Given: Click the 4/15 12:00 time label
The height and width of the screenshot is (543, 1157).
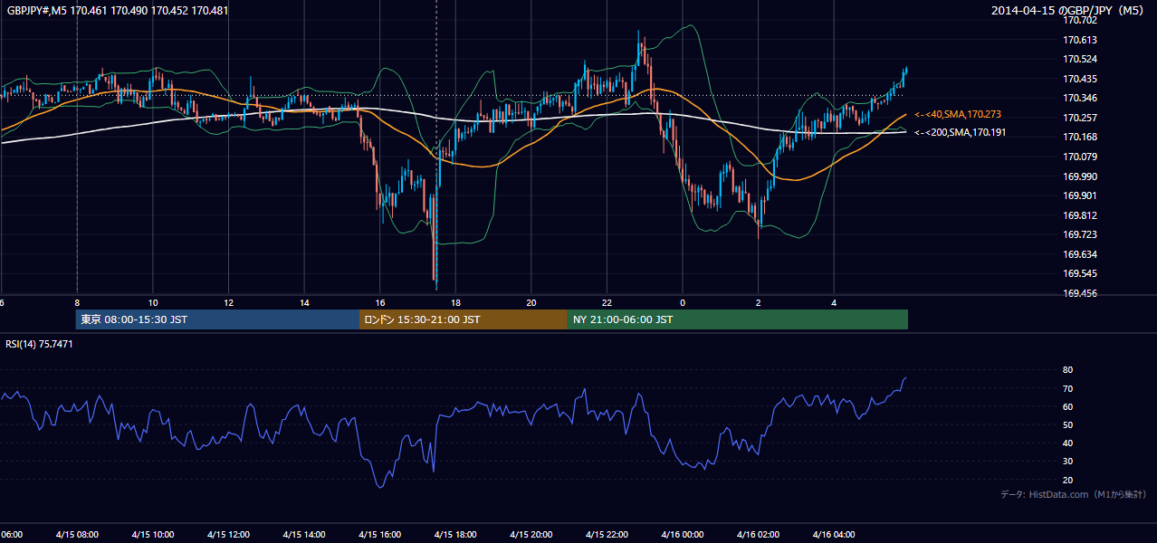Looking at the screenshot, I should (228, 535).
